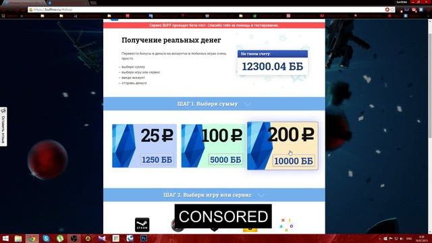Image resolution: width=432 pixels, height=243 pixels.
Task: Open Photoshop from the taskbar
Action: 144,238
